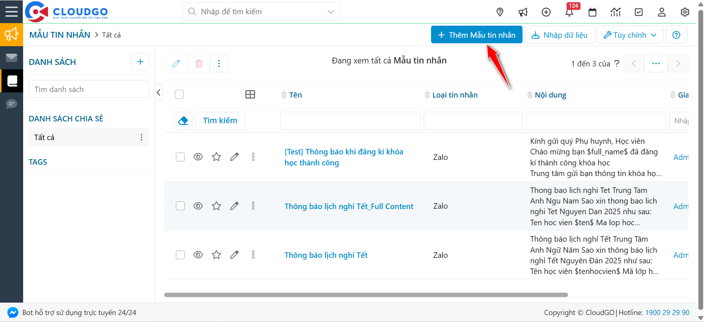Screen dimensions: 705x322
Task: Star the Thông báo lịch nghỉ Tết_Full Content row
Action: [216, 206]
